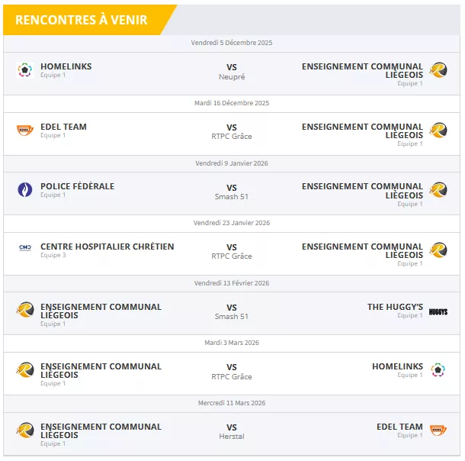Select the Rencontres à venir header tab
465x461 pixels.
82,20
